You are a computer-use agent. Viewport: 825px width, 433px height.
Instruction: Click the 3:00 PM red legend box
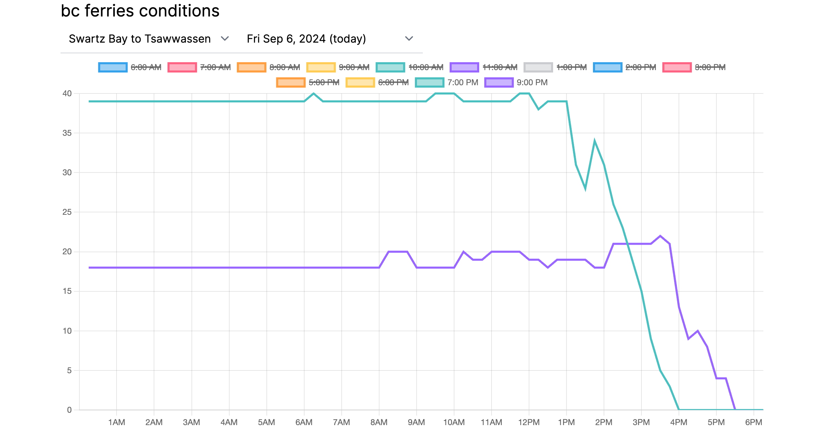point(677,67)
